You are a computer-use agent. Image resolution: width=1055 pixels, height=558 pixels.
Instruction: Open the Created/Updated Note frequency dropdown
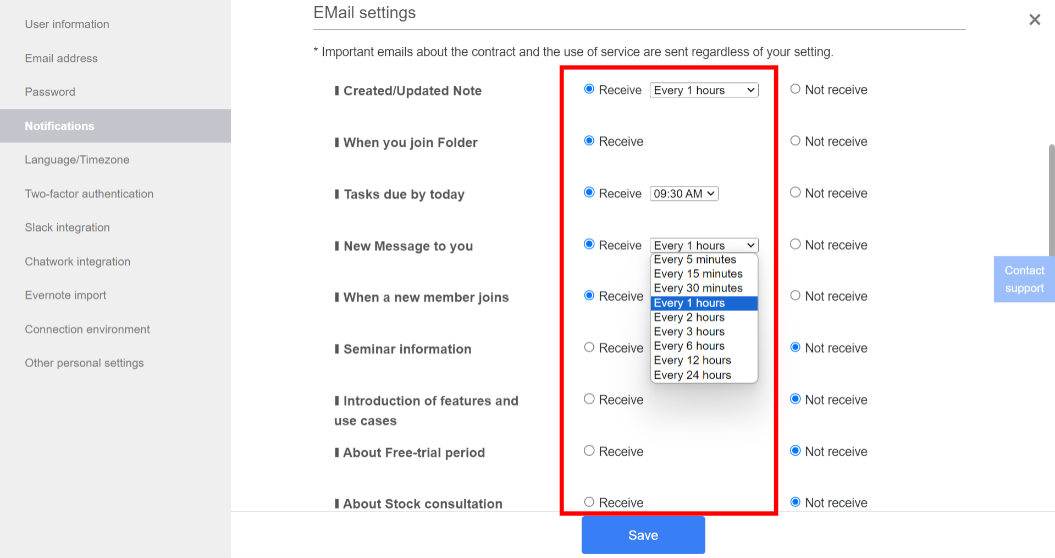(704, 90)
